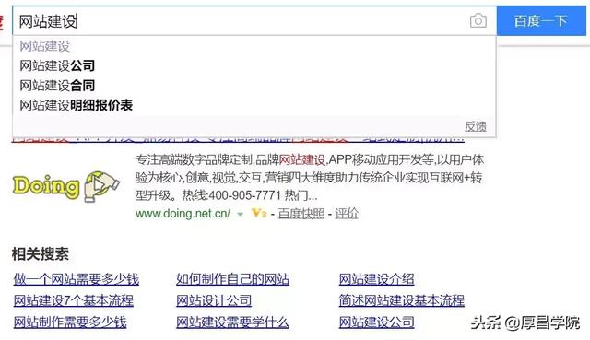The width and height of the screenshot is (590, 340).
Task: Open related search 网站建设7个基本流程
Action: (74, 300)
